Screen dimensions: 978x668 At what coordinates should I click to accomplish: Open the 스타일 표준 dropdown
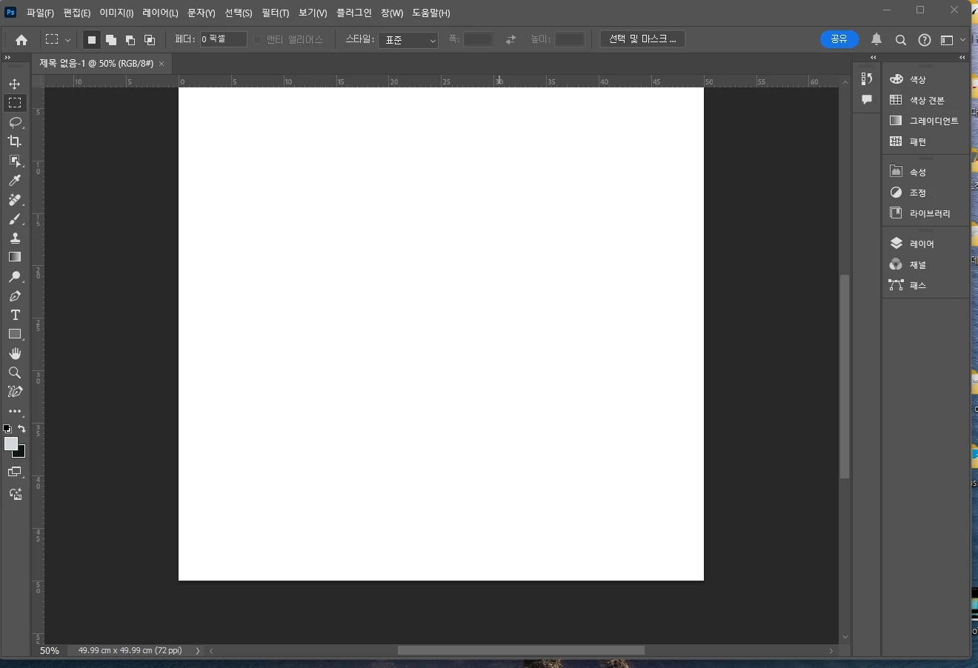click(x=408, y=40)
